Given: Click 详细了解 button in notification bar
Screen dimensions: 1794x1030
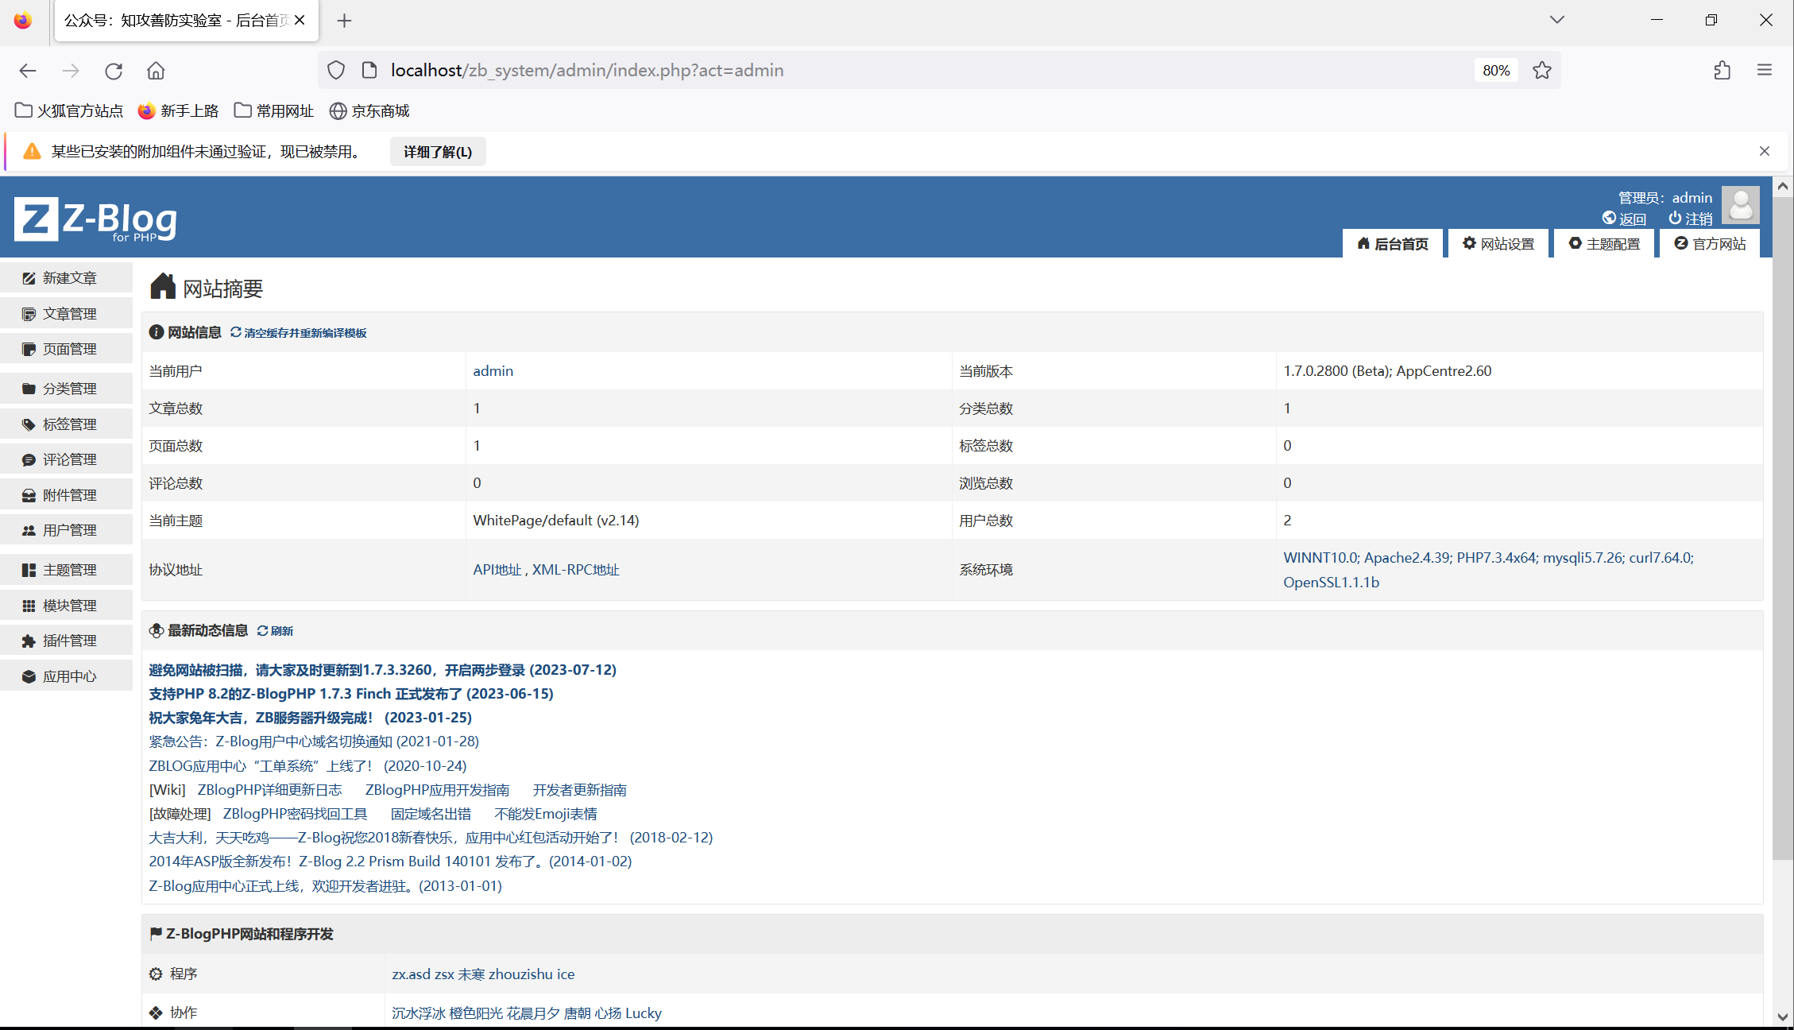Looking at the screenshot, I should click(437, 152).
